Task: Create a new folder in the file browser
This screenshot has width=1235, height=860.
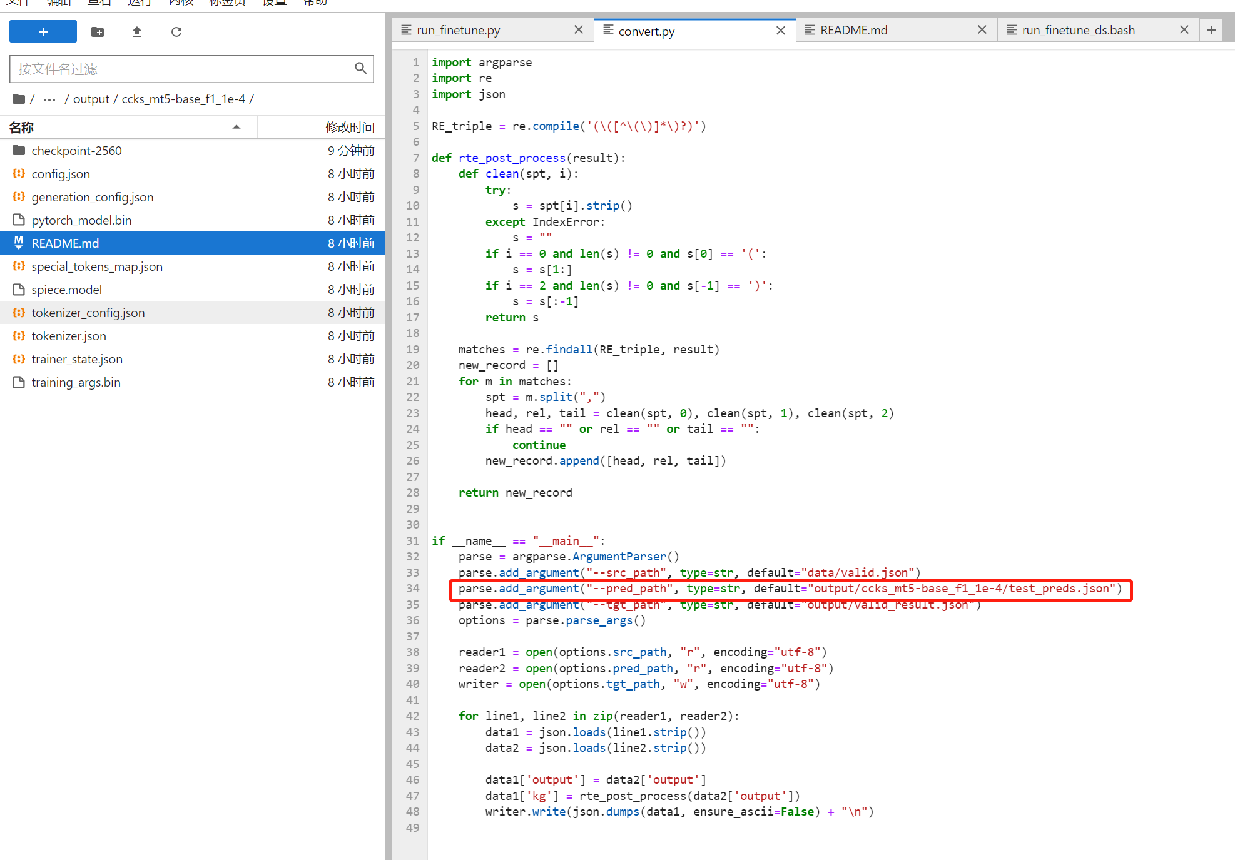Action: (97, 31)
